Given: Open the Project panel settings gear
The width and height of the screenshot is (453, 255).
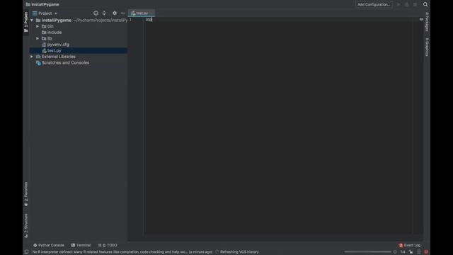Looking at the screenshot, I should (x=115, y=13).
